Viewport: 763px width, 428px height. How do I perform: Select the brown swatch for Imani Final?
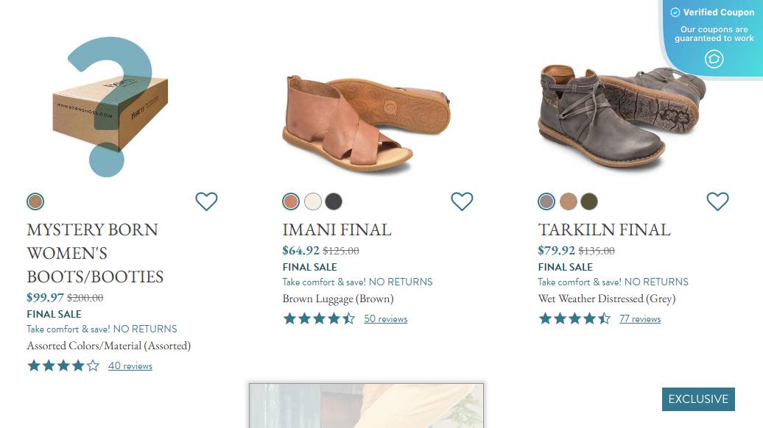click(291, 201)
